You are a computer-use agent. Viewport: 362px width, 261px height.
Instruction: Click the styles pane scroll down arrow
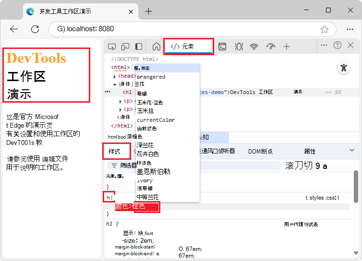tap(356, 253)
